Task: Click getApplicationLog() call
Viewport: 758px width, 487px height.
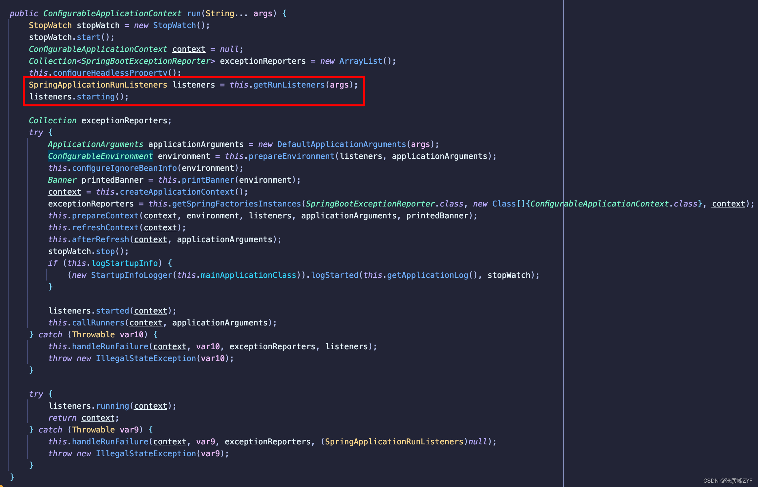Action: 432,275
